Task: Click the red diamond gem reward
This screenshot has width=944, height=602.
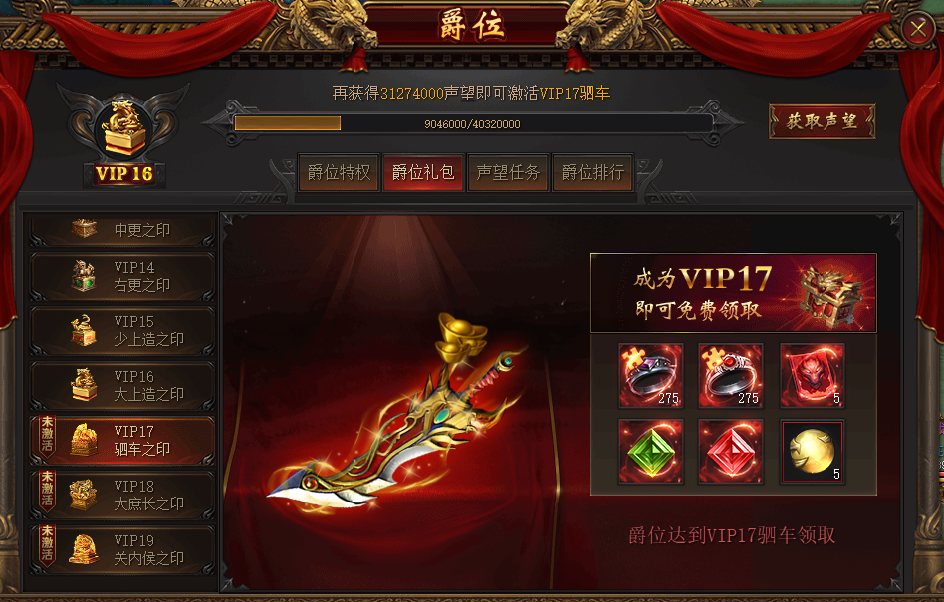Action: click(730, 452)
